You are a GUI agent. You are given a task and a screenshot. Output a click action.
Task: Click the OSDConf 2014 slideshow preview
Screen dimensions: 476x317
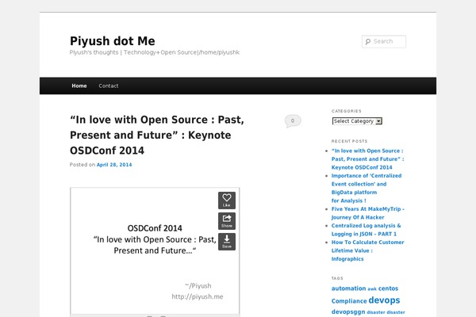[x=155, y=251]
